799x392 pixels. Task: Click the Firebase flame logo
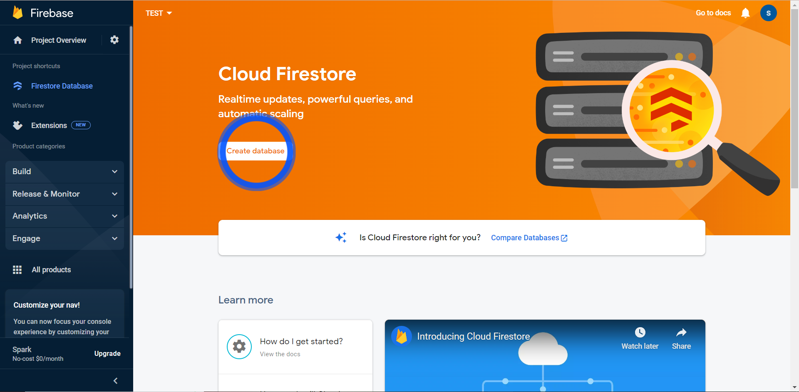click(17, 12)
